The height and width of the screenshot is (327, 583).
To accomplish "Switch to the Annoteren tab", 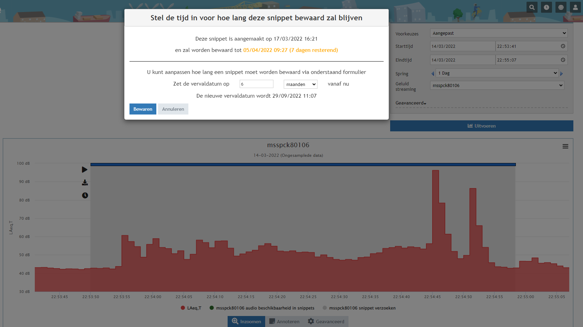I will 284,321.
